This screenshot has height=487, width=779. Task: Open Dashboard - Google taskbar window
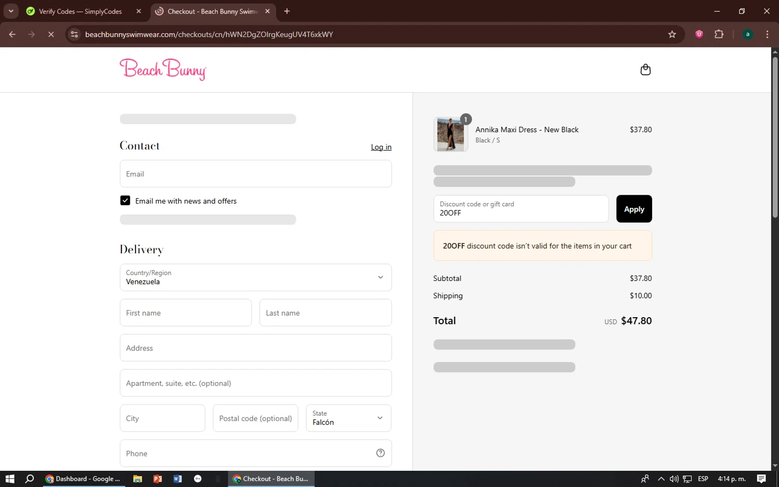pyautogui.click(x=83, y=479)
